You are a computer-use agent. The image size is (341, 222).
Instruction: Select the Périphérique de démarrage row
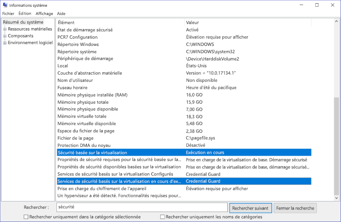[184, 59]
